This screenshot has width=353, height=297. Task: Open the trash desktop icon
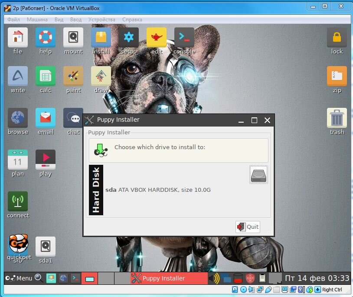(337, 118)
